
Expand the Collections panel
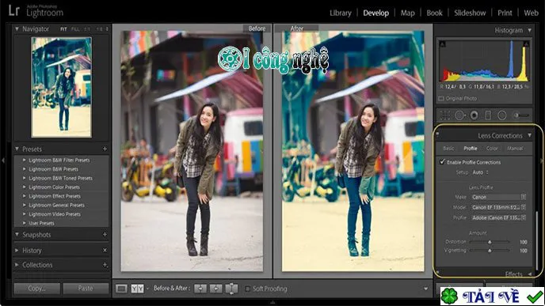17,265
